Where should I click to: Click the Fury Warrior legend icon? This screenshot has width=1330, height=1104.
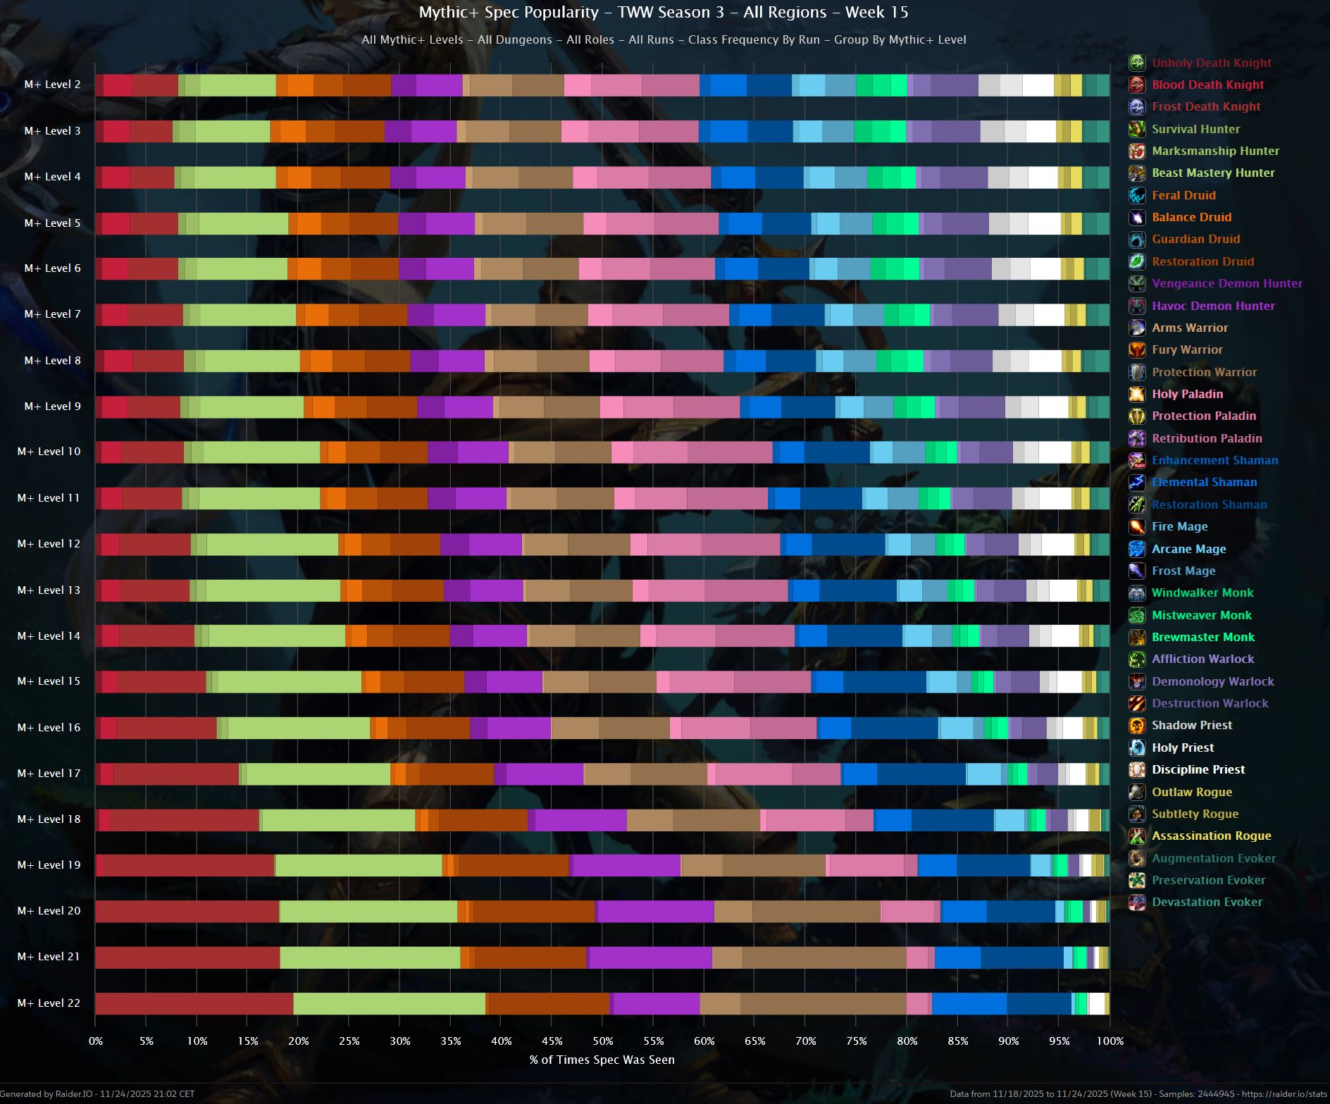(x=1136, y=349)
